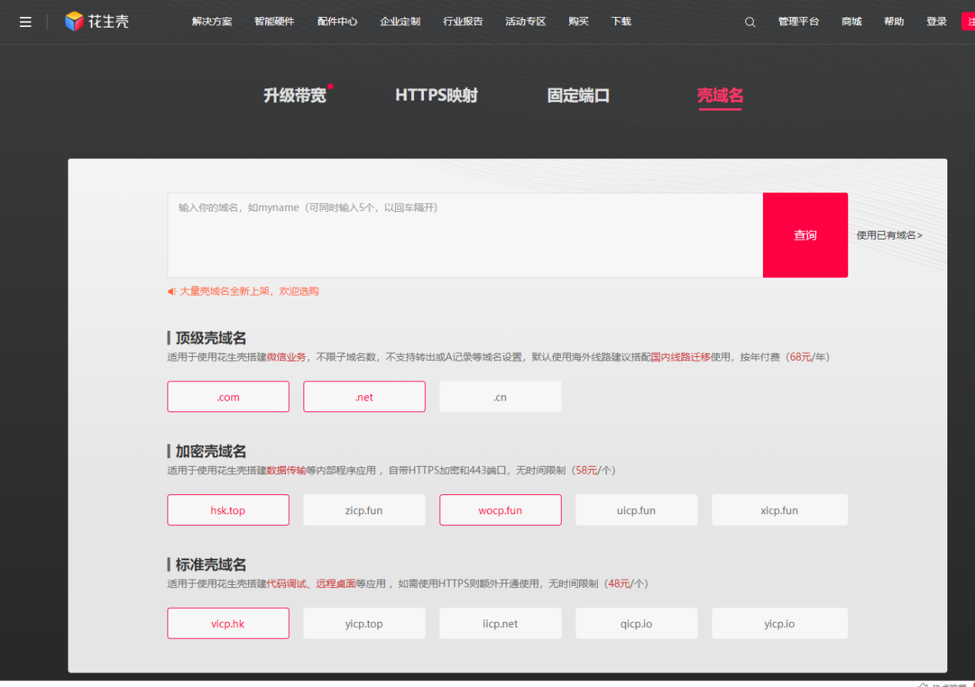Image resolution: width=975 pixels, height=687 pixels.
Task: Click the search magnifier icon
Action: pos(750,21)
